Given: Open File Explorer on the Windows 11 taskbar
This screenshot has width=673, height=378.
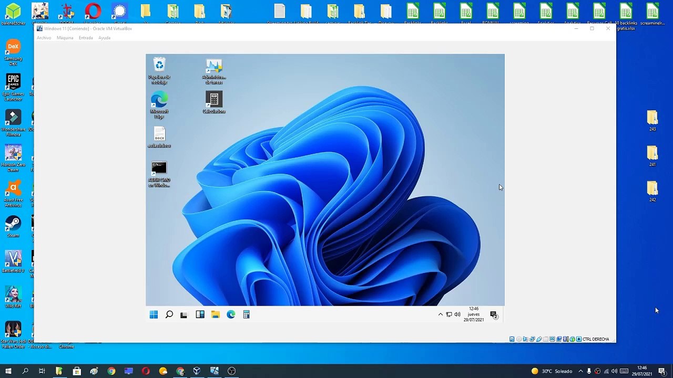Looking at the screenshot, I should coord(216,314).
